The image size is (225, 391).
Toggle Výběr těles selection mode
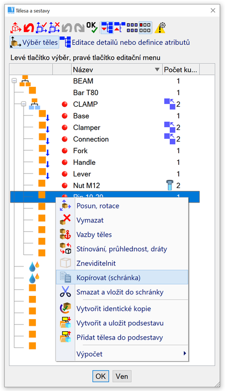click(34, 42)
